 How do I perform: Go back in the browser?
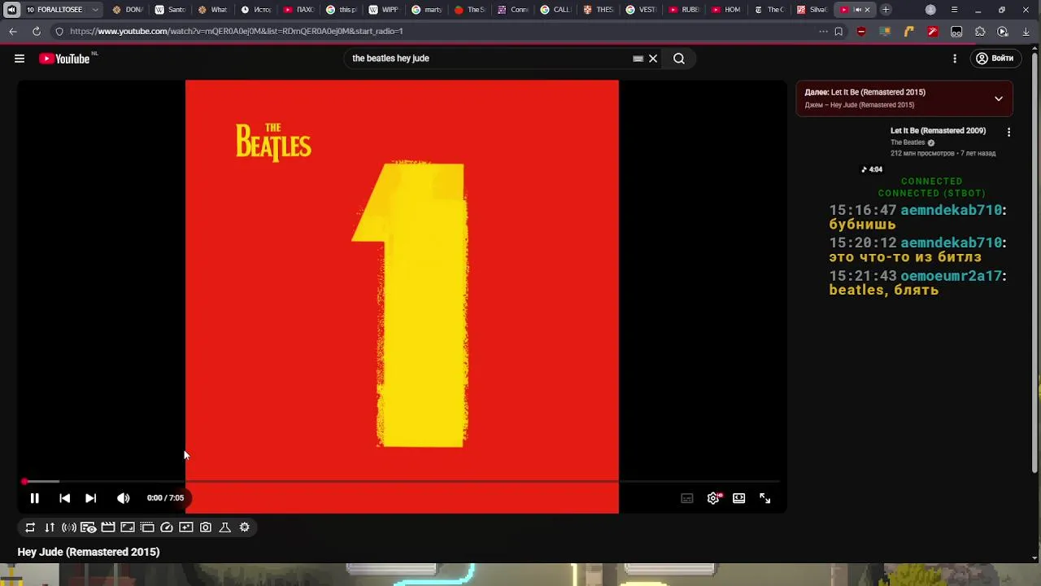tap(13, 31)
